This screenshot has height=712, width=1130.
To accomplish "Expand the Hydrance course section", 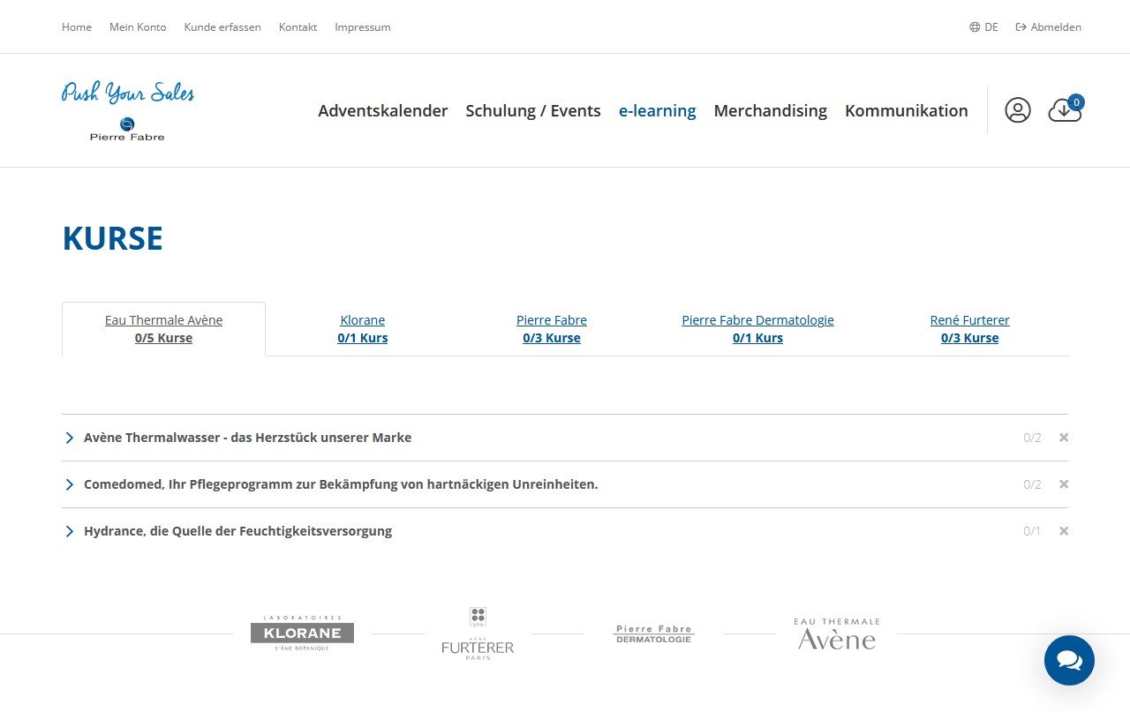I will pos(237,531).
